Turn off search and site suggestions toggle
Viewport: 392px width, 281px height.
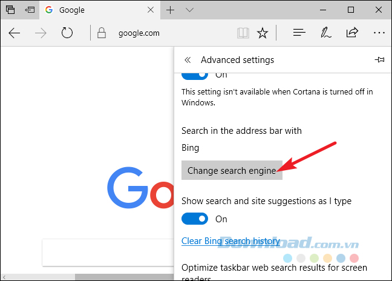point(195,219)
